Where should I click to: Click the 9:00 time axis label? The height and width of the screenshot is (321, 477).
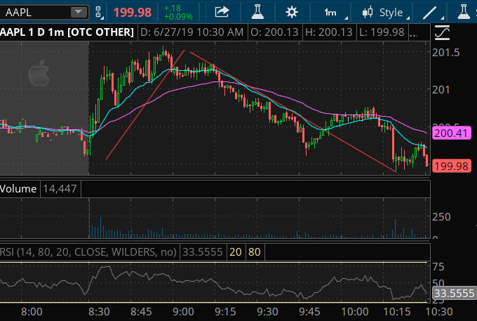pos(183,312)
